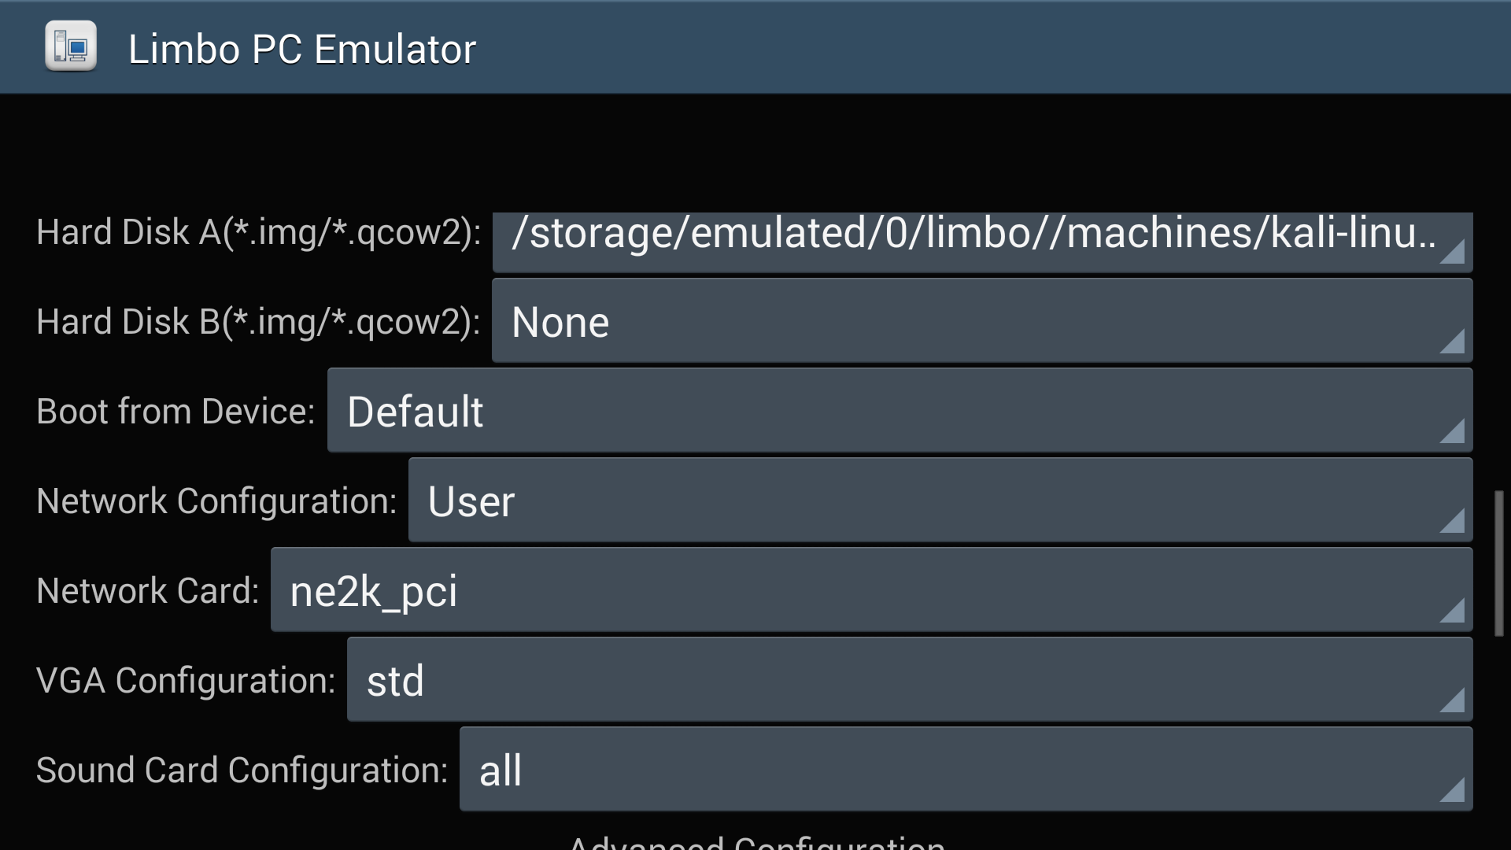Click the Limbo PC Emulator title bar text
Image resolution: width=1511 pixels, height=850 pixels.
click(301, 47)
